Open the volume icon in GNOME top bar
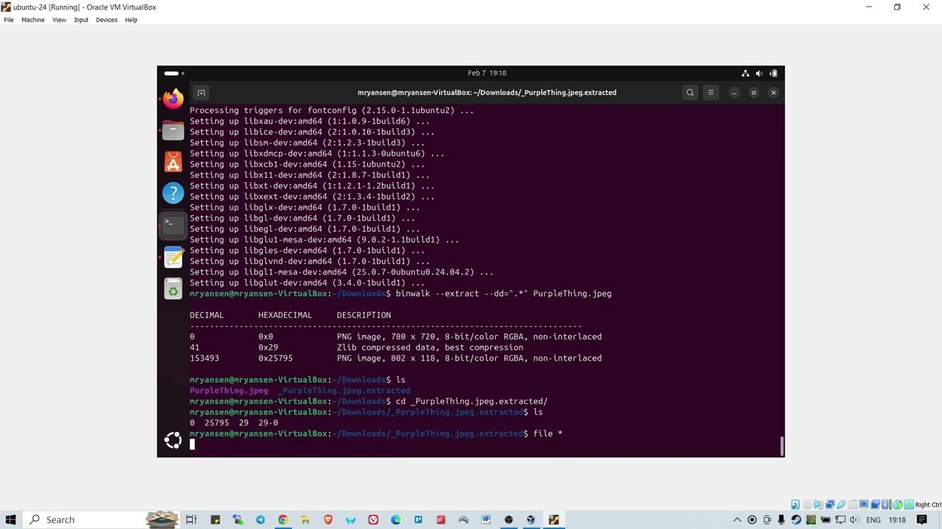This screenshot has height=529, width=942. 759,73
